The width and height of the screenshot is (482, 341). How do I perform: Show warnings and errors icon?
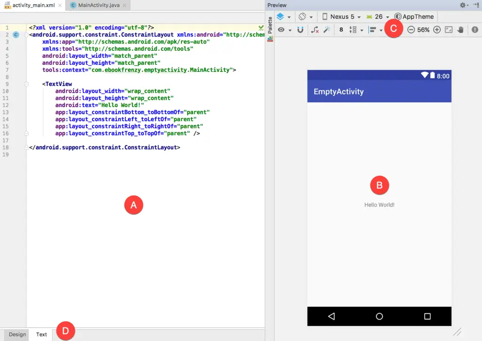[474, 30]
